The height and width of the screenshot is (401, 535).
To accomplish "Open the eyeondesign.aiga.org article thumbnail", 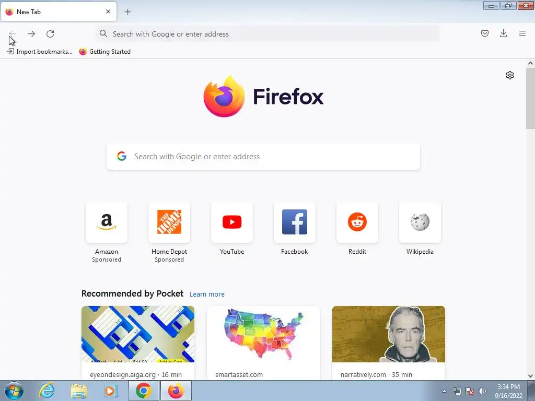I will pos(138,334).
